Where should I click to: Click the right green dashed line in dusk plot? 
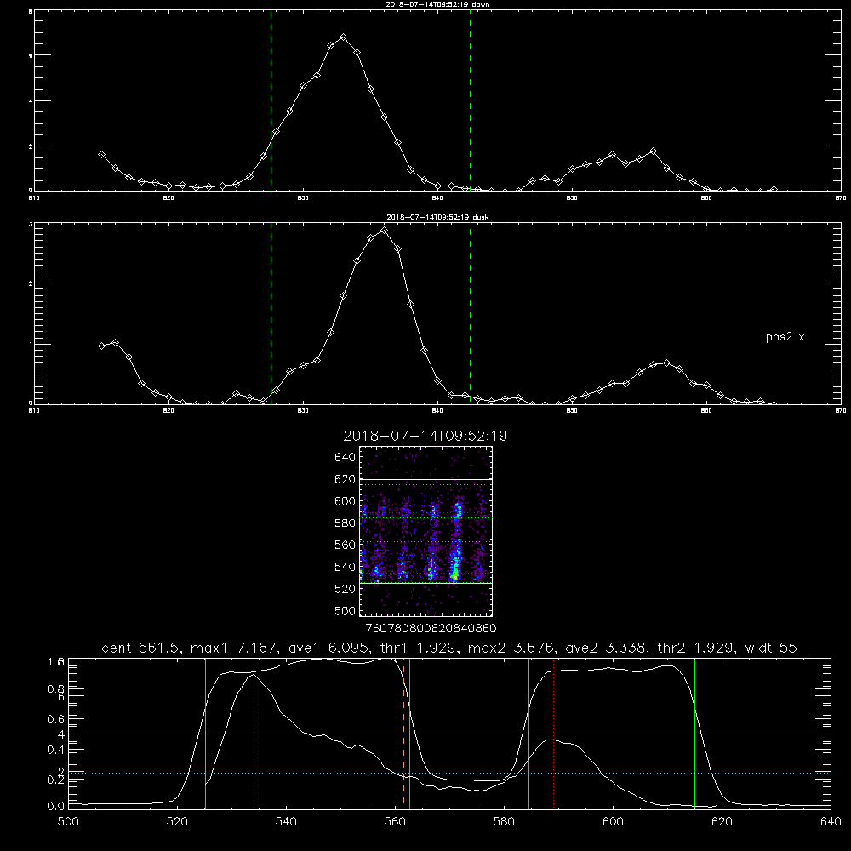[470, 313]
